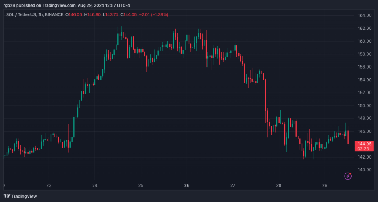Select the current price label 144.05
Viewport: 378px width, 202px height.
364,144
